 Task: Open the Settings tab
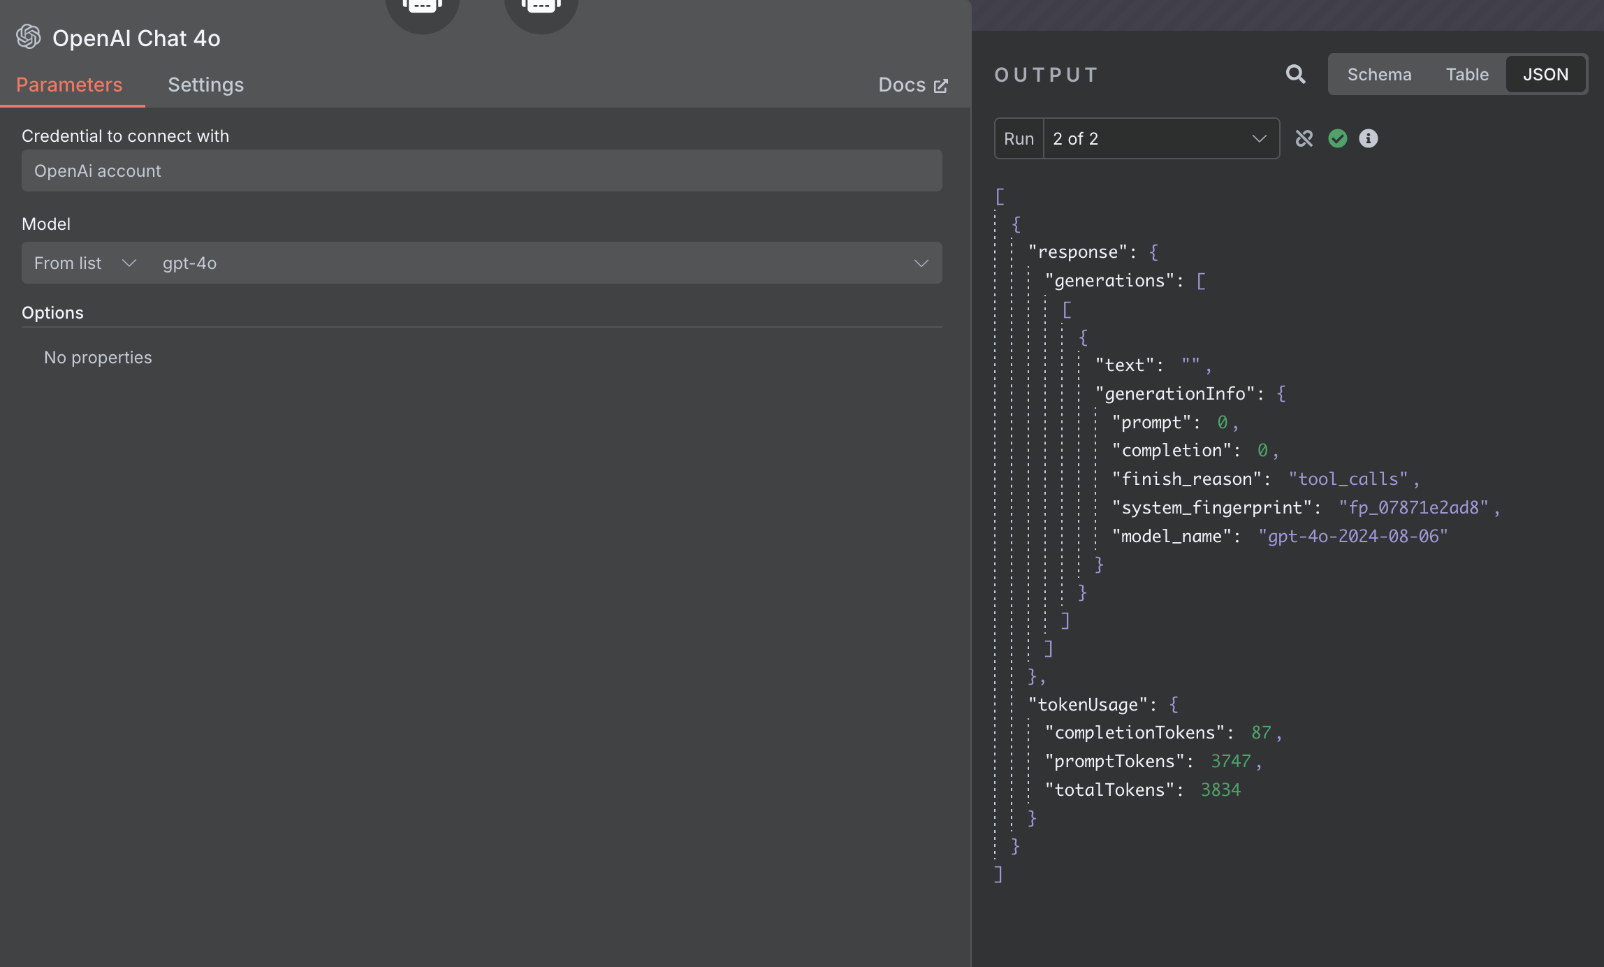point(206,85)
